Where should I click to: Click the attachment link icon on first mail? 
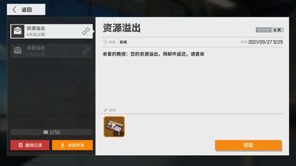click(86, 31)
